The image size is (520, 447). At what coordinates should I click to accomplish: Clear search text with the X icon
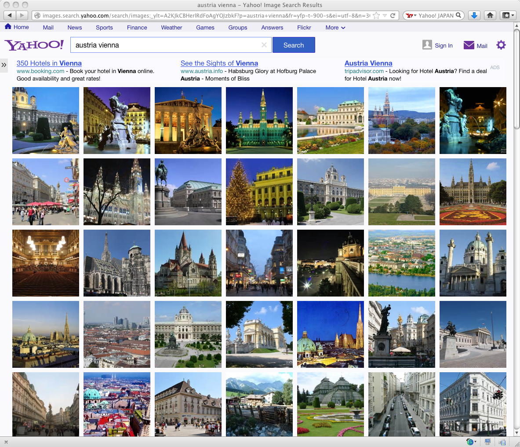264,45
